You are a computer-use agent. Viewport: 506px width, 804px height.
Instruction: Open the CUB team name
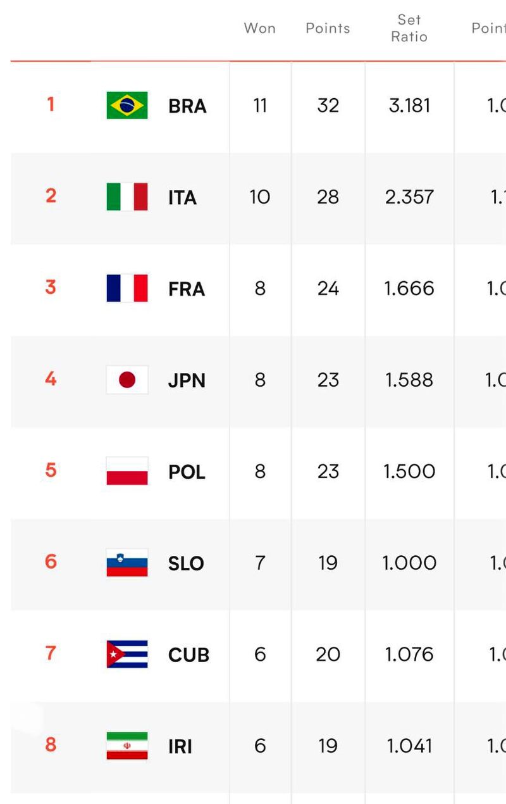188,655
